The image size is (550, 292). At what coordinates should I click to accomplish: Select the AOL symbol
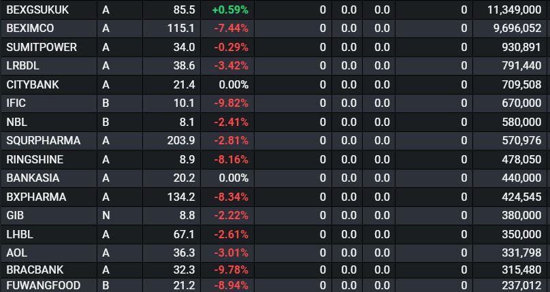pos(17,253)
